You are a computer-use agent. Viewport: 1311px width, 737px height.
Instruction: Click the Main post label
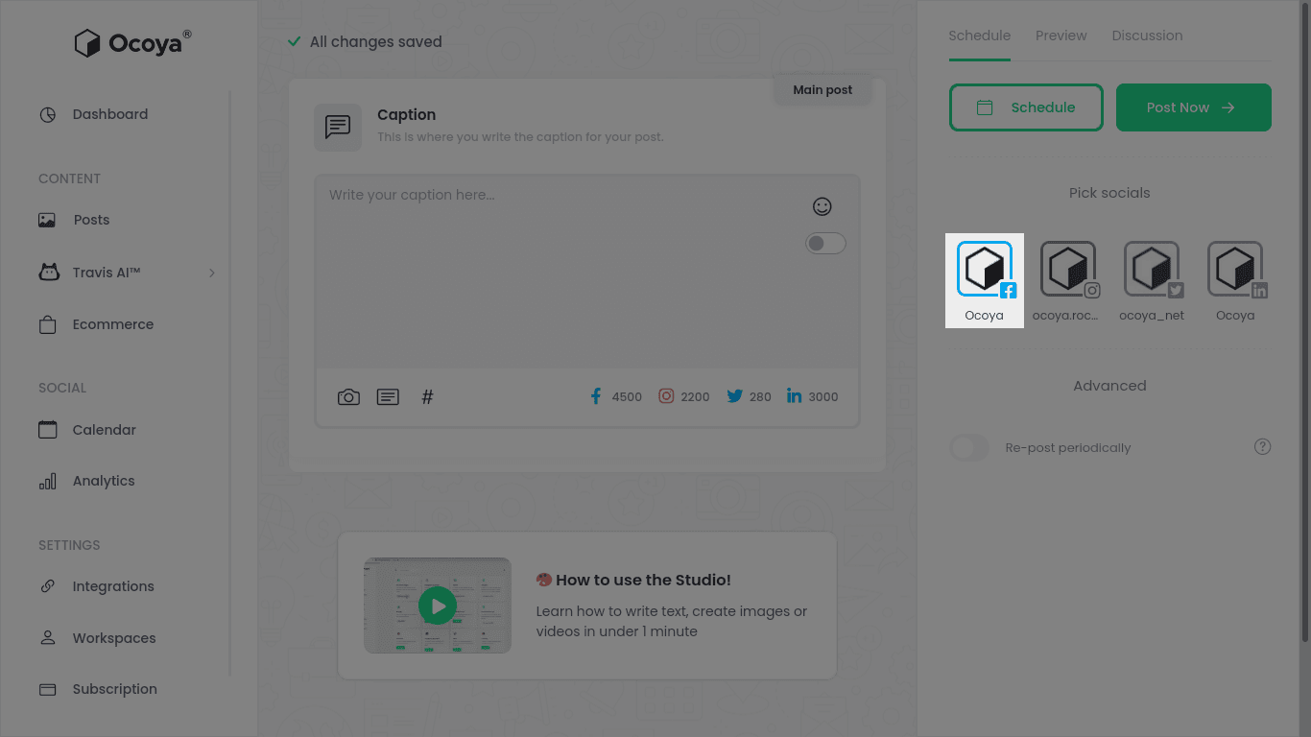click(822, 90)
